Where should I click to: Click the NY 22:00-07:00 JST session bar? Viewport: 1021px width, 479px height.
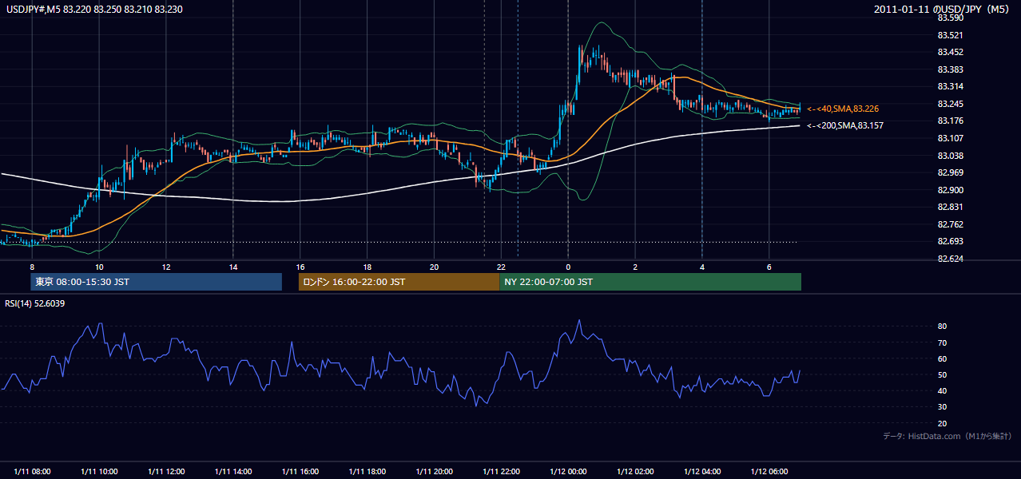click(650, 282)
